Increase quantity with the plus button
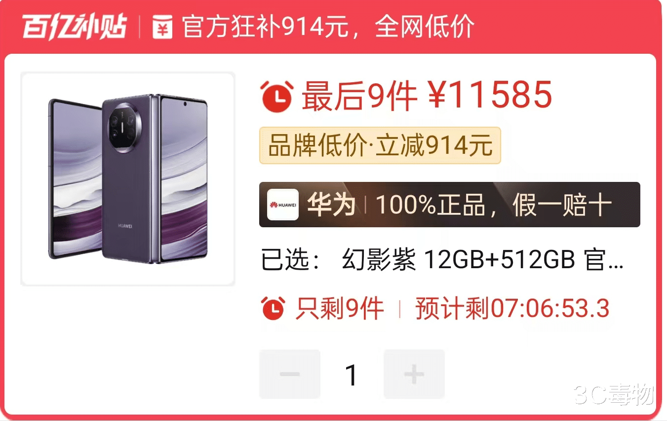This screenshot has width=667, height=421. 414,374
